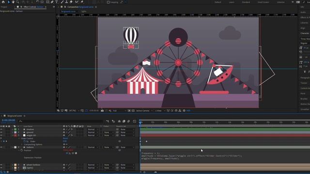Select the Small Screen workspace
The height and width of the screenshot is (174, 310).
263,2
